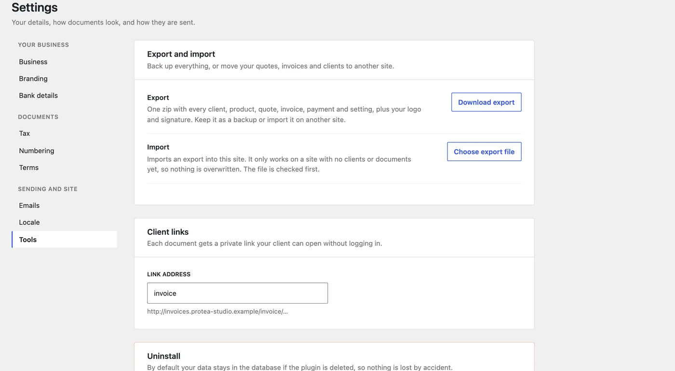Click the Export and import heading
This screenshot has height=371, width=675.
coord(181,54)
